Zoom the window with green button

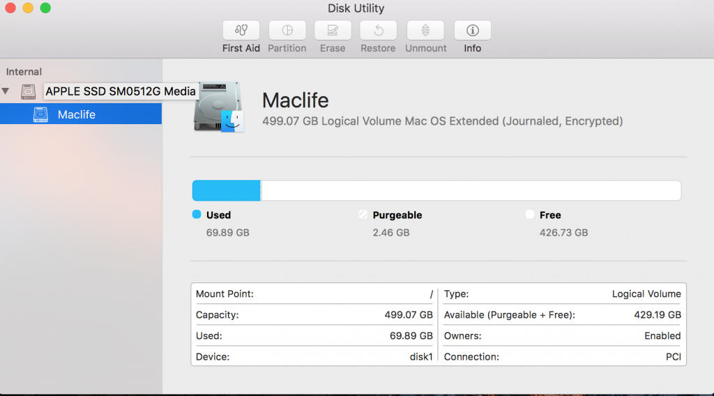click(x=45, y=8)
